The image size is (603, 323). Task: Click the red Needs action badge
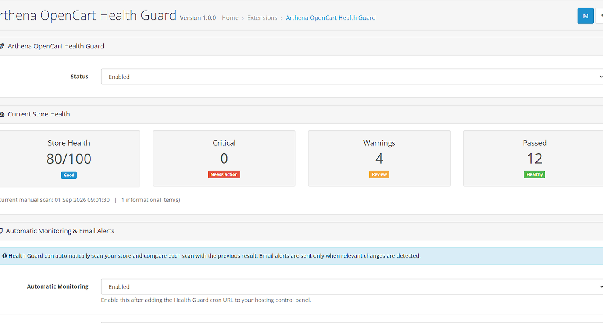pos(224,175)
